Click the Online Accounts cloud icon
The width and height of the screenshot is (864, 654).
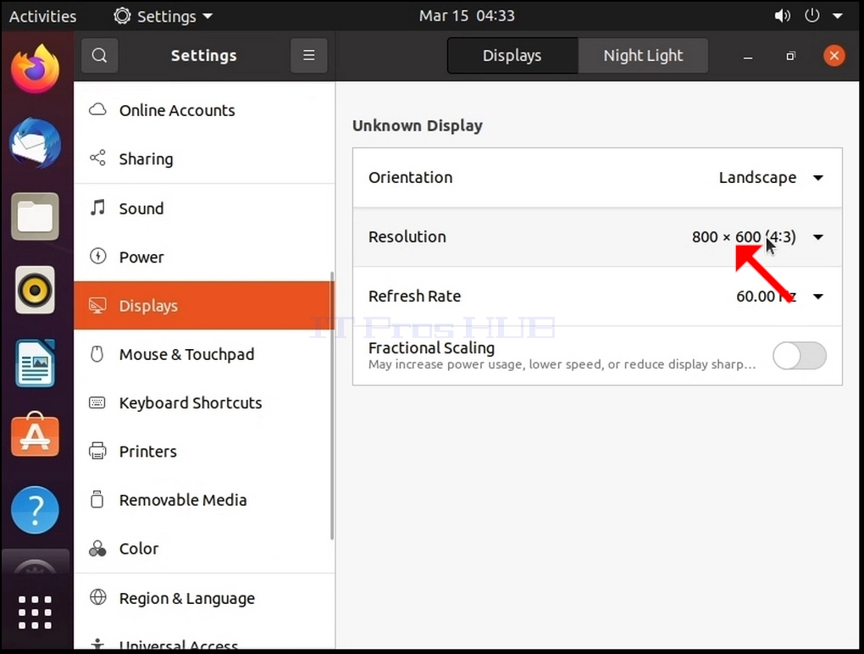(97, 109)
